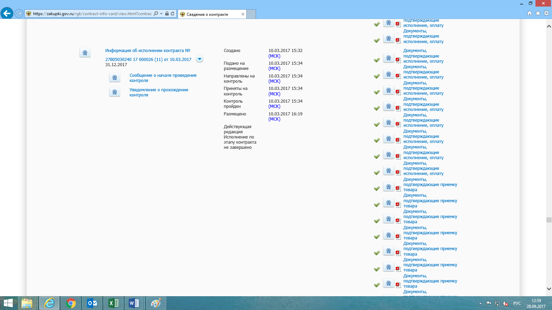The height and width of the screenshot is (310, 552).
Task: Open 'Информация об исполнении контракта №' link
Action: (x=148, y=51)
